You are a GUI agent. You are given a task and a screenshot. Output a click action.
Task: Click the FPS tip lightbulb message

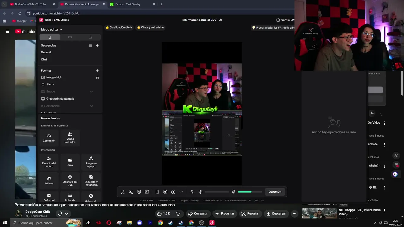point(273,28)
